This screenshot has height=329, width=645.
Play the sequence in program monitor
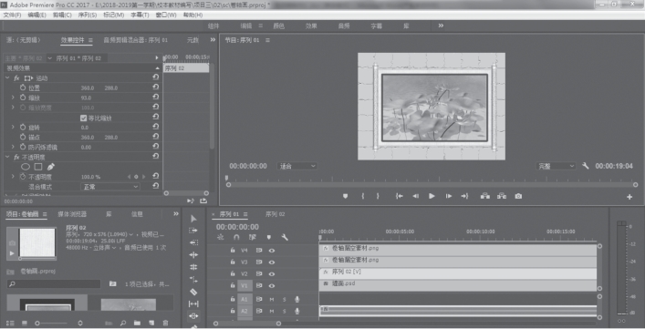tap(432, 196)
